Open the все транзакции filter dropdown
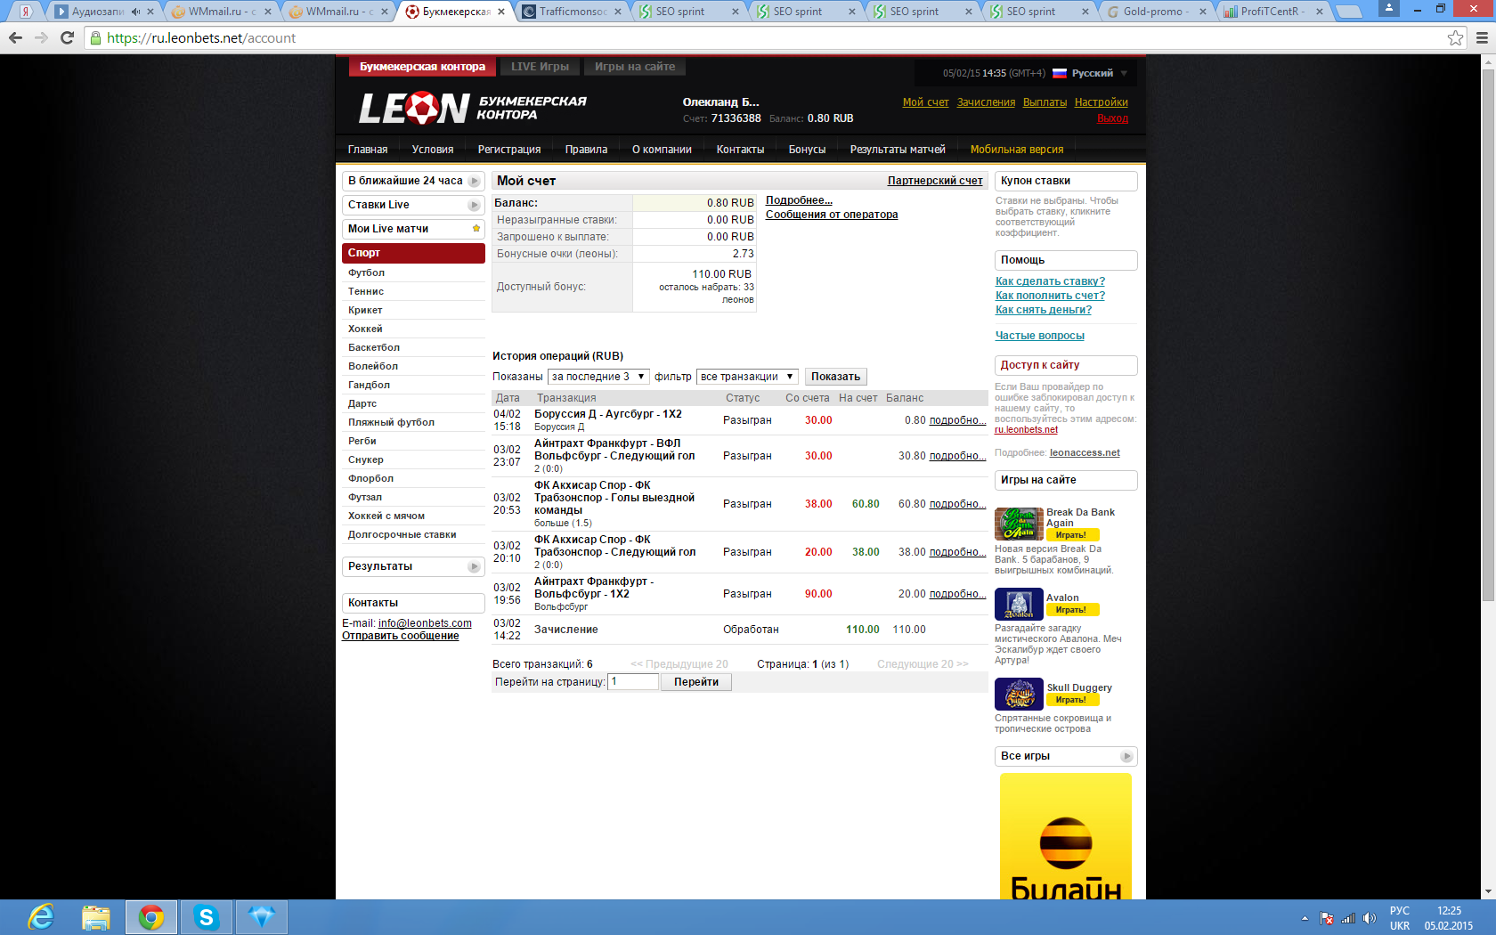Screen dimensions: 1496x935 pyautogui.click(x=747, y=377)
